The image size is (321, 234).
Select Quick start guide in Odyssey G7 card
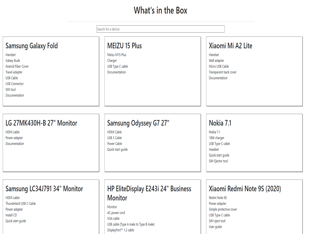coord(117,150)
